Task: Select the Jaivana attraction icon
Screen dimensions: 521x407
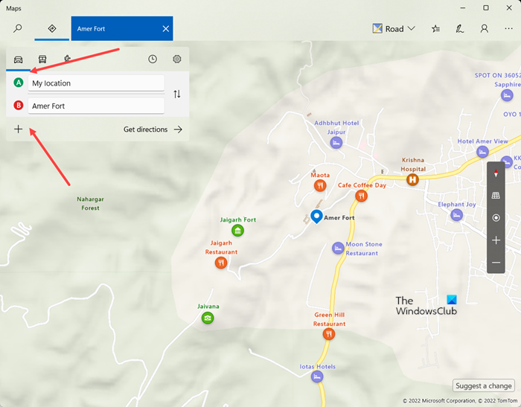Action: pos(208,318)
